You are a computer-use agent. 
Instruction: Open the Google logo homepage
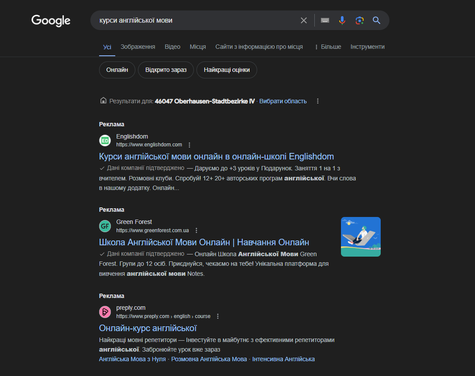(51, 20)
